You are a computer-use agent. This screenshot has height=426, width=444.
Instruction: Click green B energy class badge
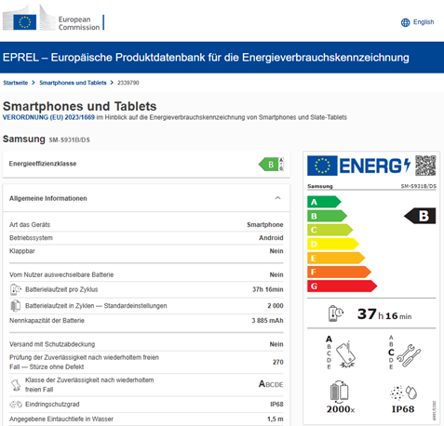click(x=271, y=165)
